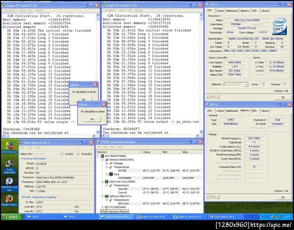294x230 pixels.
Task: Switch to the CPU tab in the CPU-Z window showing DRAM Frequency
Action: pyautogui.click(x=209, y=111)
